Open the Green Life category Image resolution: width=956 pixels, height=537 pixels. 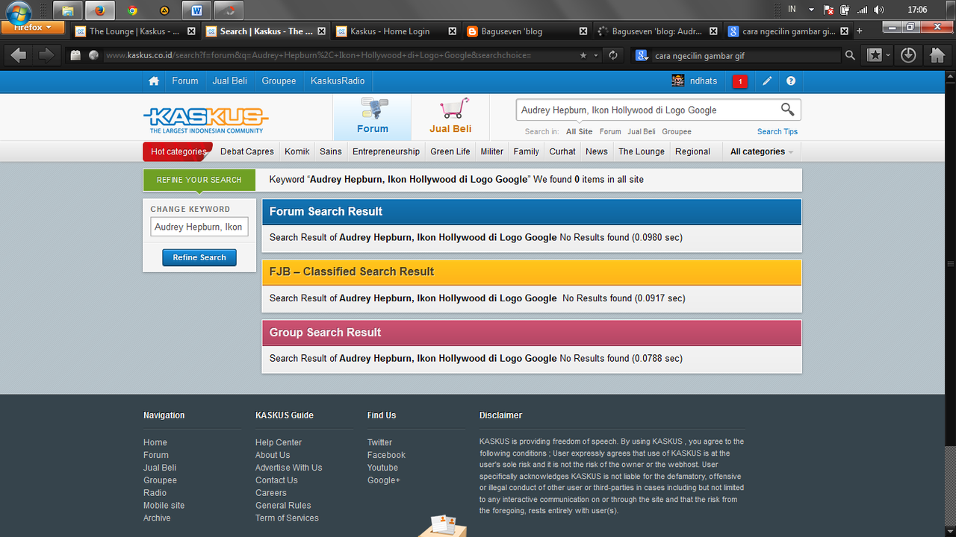[x=450, y=151]
